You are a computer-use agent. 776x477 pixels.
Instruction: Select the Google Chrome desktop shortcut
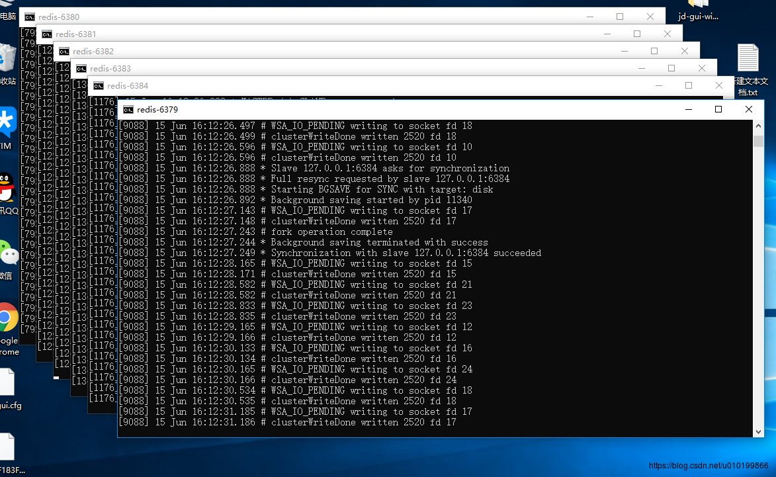click(x=7, y=319)
